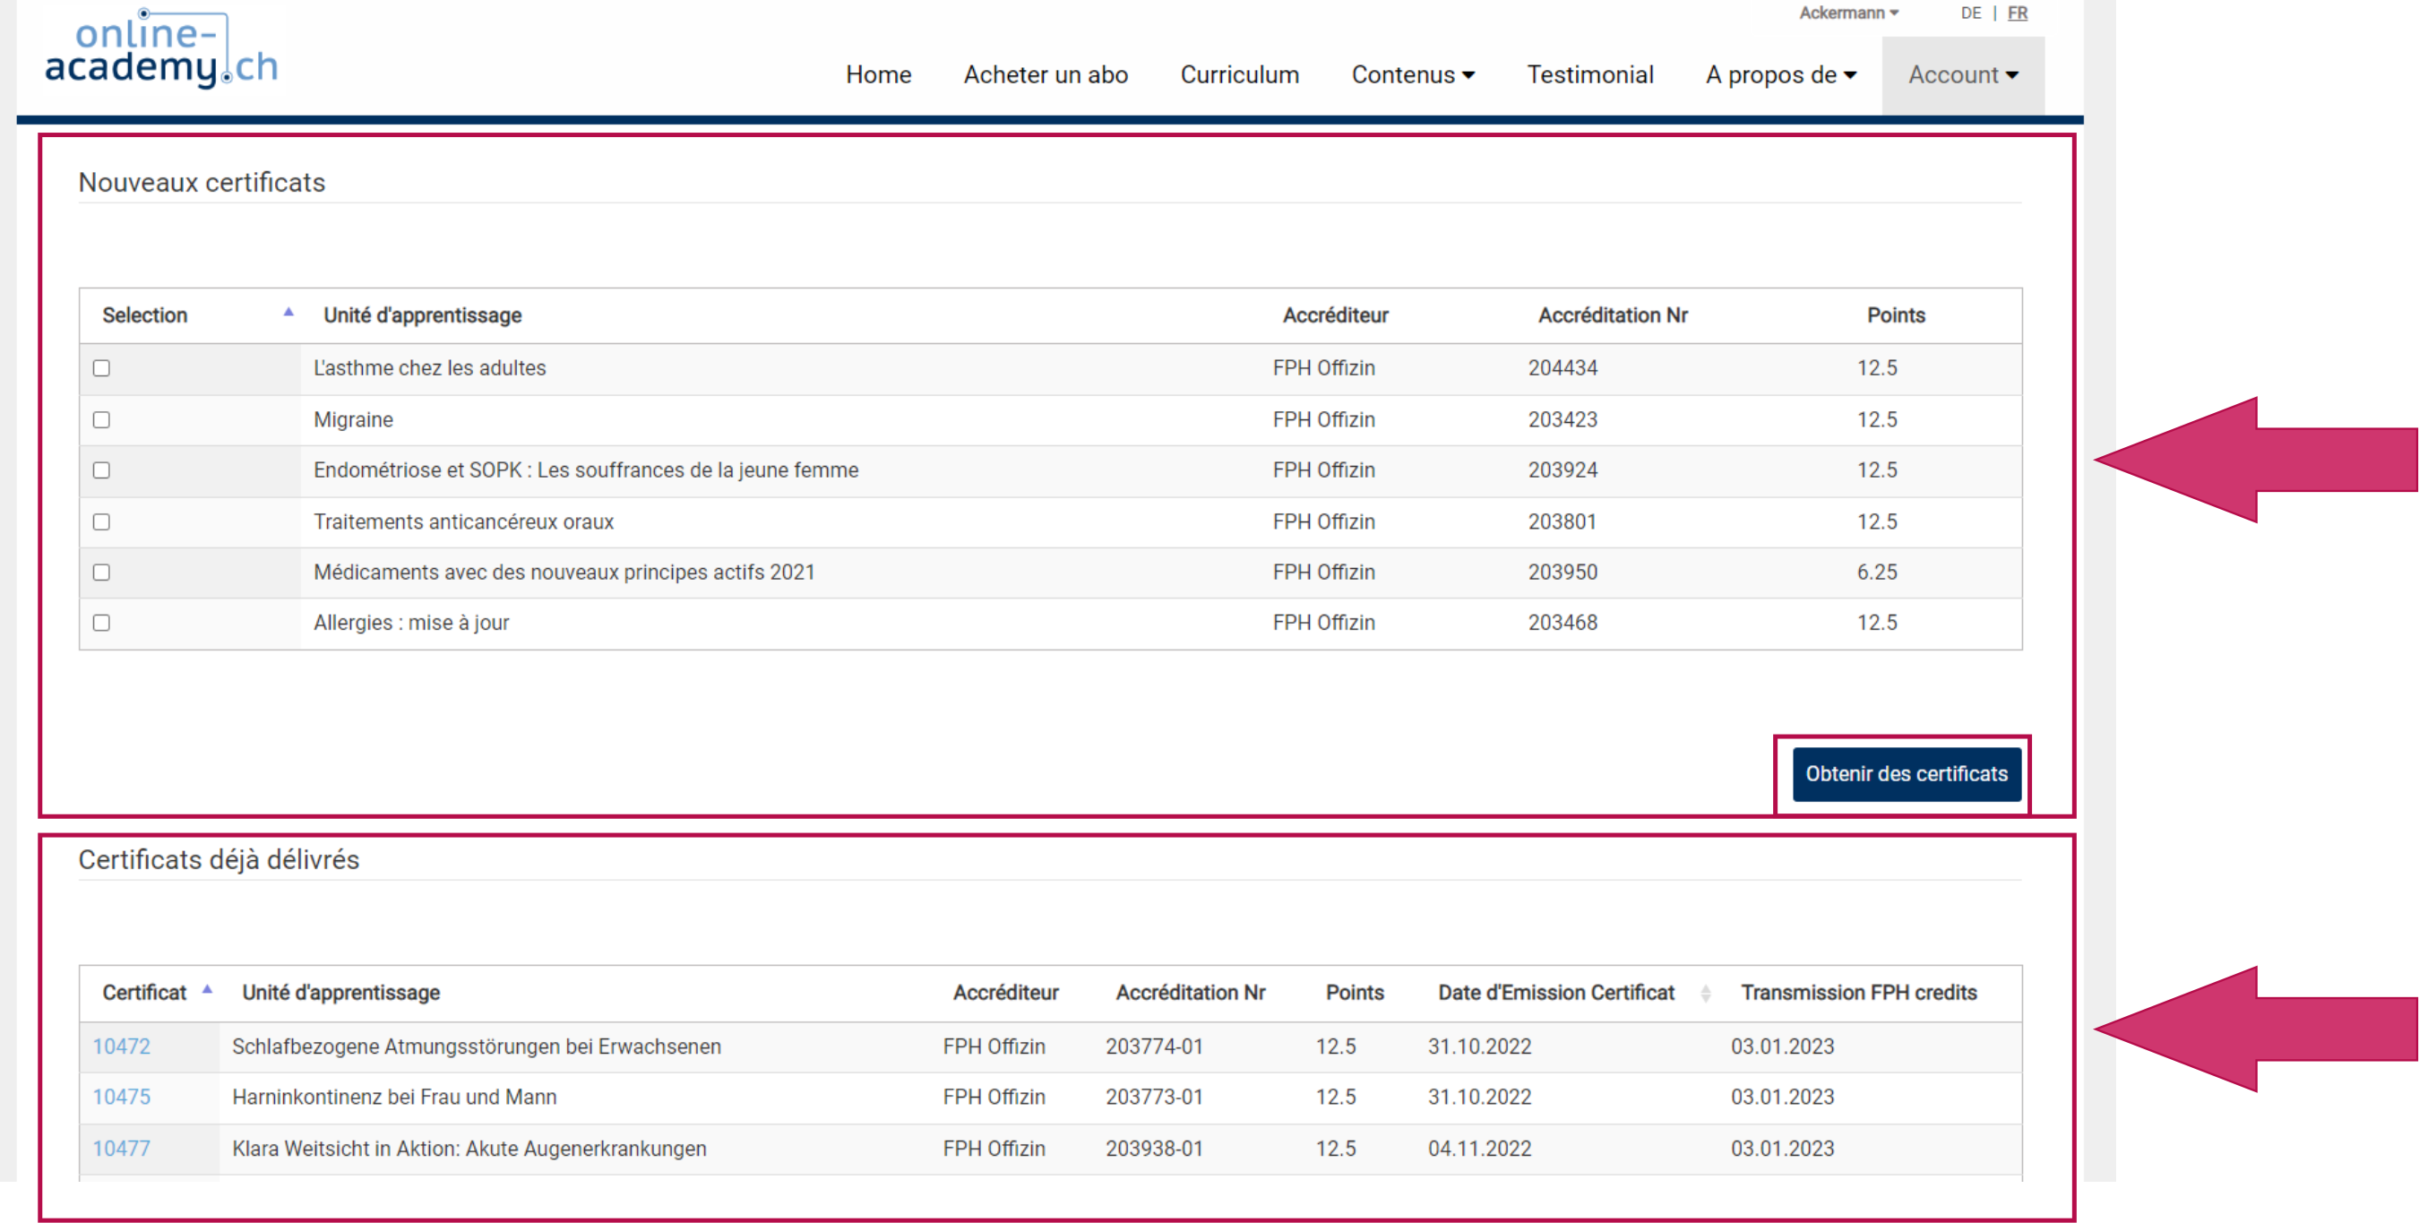Open the Testimonial page
Viewport: 2419px width, 1223px height.
1589,75
